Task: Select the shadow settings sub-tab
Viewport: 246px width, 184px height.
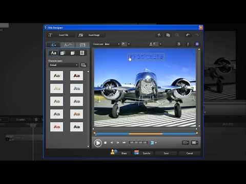Action: tap(72, 53)
